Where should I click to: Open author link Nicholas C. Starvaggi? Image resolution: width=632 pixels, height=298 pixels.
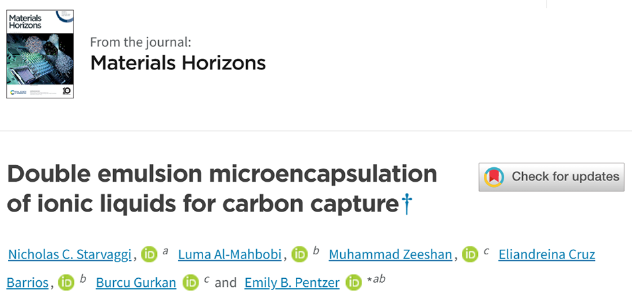[x=71, y=254]
